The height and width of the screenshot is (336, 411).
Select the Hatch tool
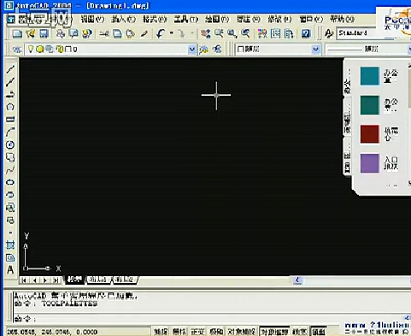tap(10, 245)
